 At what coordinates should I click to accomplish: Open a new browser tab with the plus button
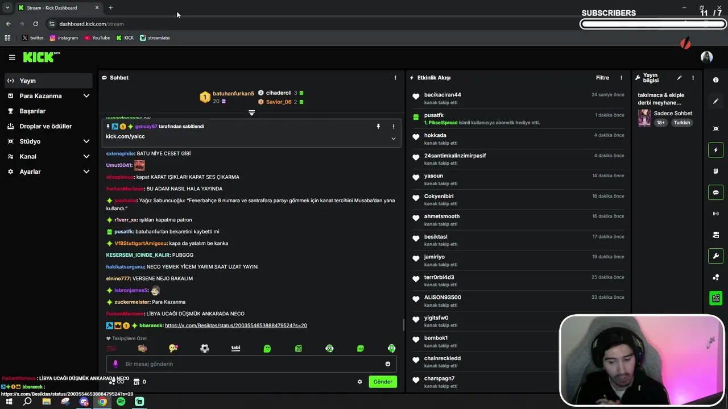(110, 8)
